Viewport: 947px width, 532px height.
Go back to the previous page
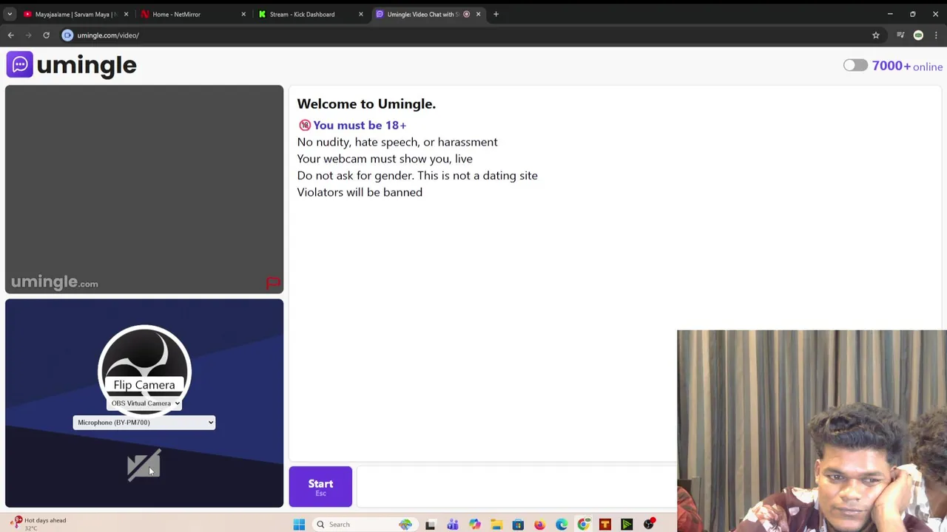coord(10,35)
